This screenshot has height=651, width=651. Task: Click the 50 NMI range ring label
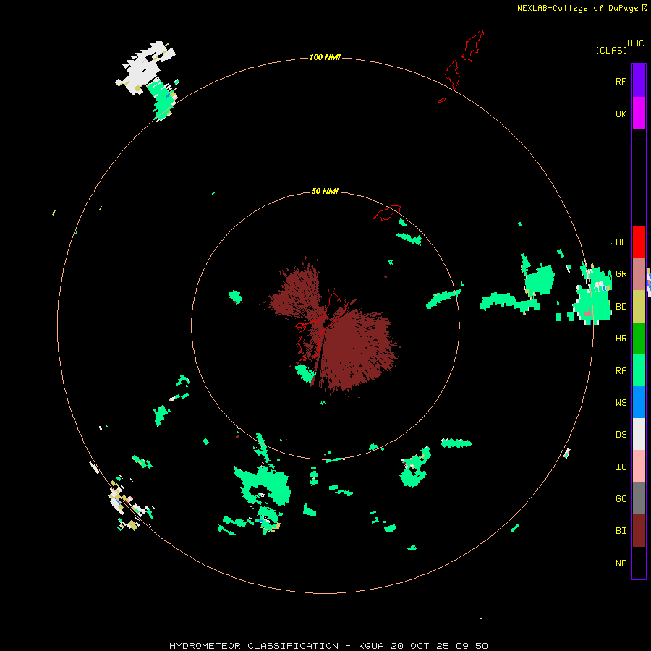tap(325, 191)
